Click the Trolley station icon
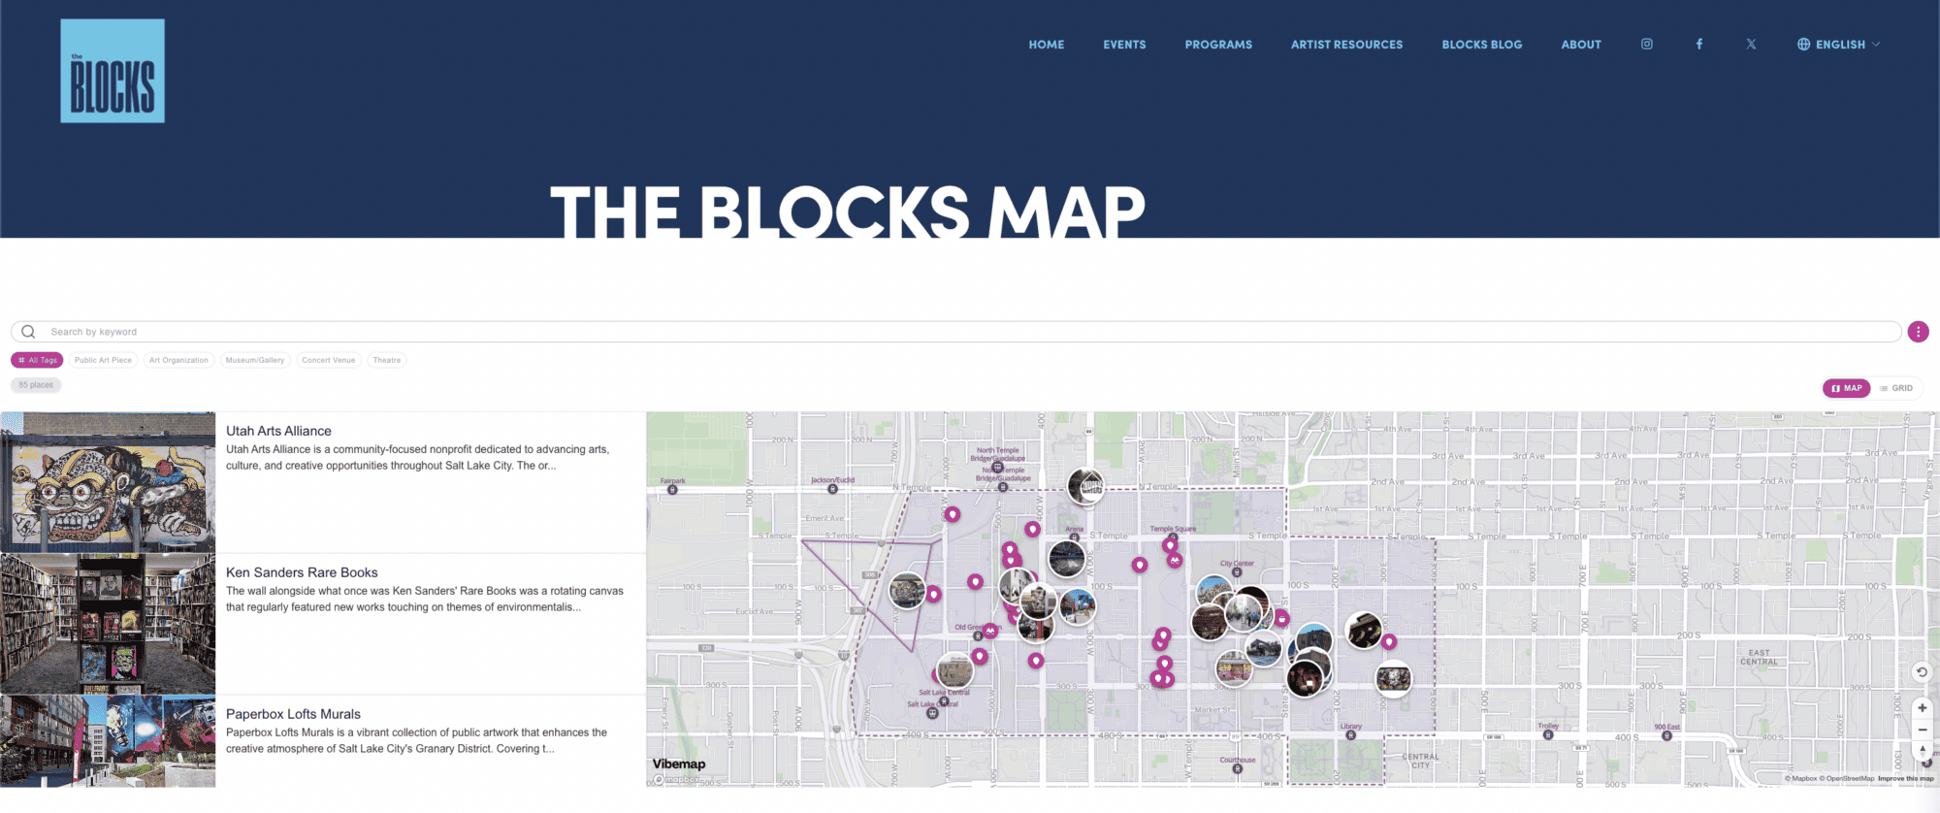The image size is (1940, 813). click(1547, 734)
